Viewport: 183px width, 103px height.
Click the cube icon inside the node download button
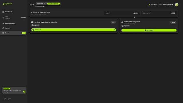click(x=146, y=30)
